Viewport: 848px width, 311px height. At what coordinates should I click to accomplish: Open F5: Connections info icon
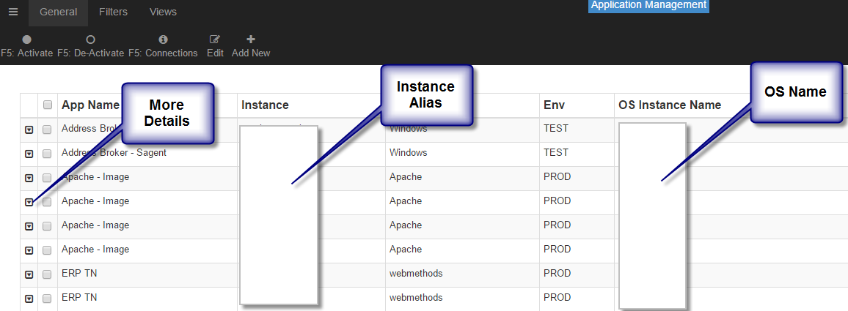pyautogui.click(x=163, y=40)
